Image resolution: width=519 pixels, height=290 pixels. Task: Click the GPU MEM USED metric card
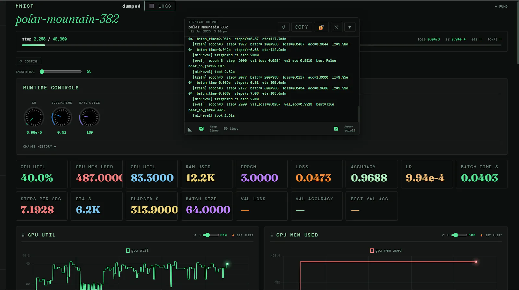(x=97, y=174)
